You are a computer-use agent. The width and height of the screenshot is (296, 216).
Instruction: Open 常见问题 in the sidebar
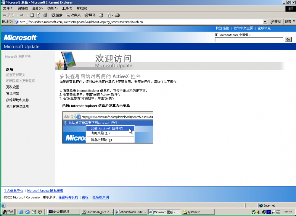click(12, 93)
